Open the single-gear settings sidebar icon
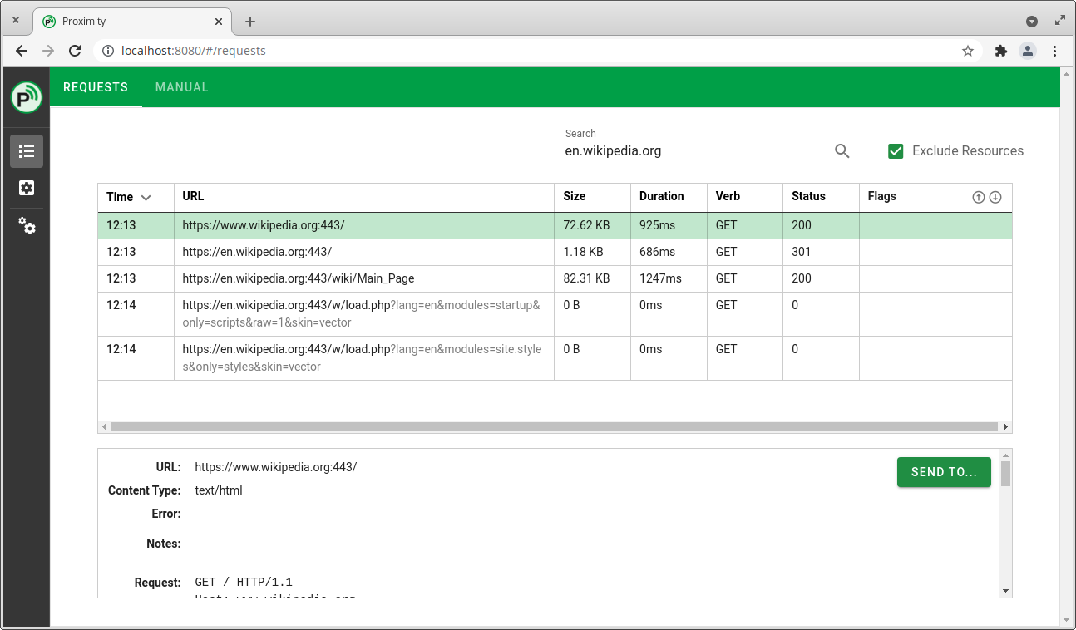 click(x=27, y=188)
